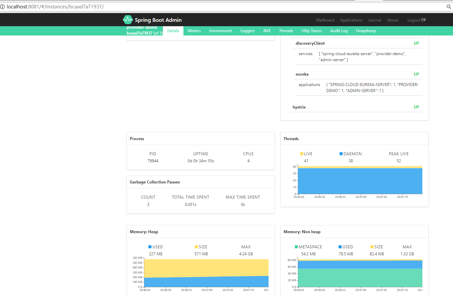
Task: Click the Spring Boot Admin brand title
Action: click(x=158, y=20)
